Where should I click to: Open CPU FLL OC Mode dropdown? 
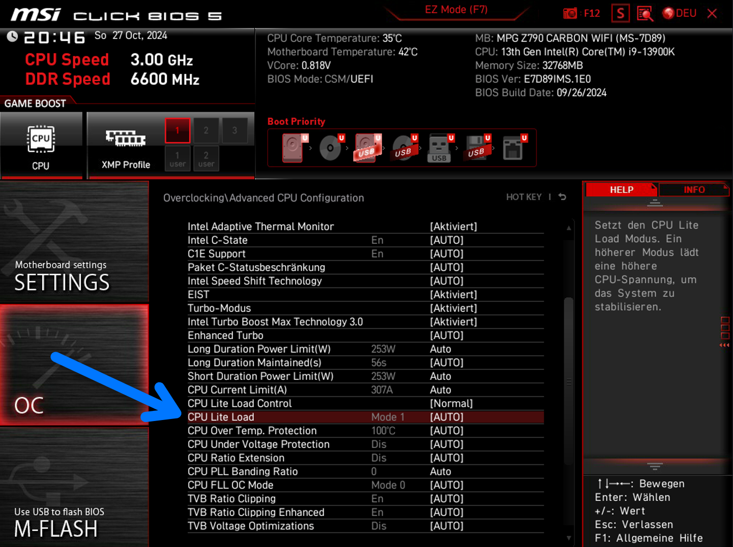[x=447, y=486]
